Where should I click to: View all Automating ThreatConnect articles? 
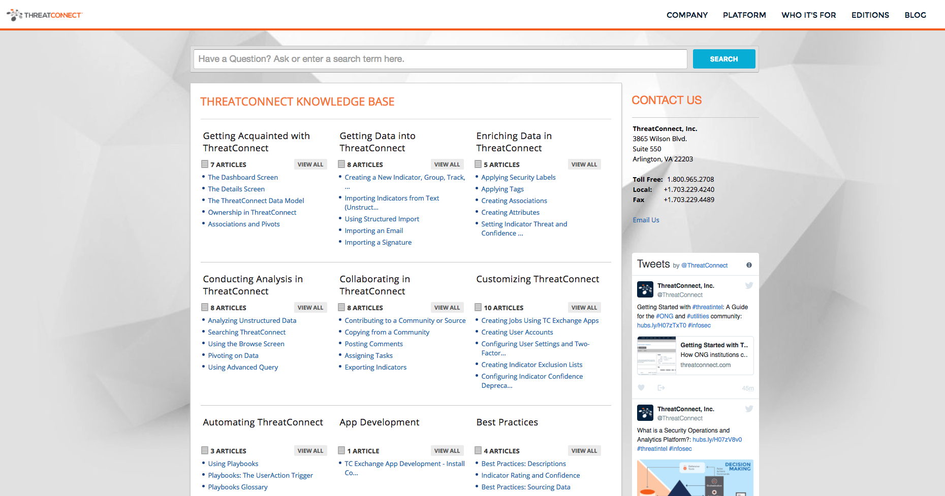click(x=310, y=451)
